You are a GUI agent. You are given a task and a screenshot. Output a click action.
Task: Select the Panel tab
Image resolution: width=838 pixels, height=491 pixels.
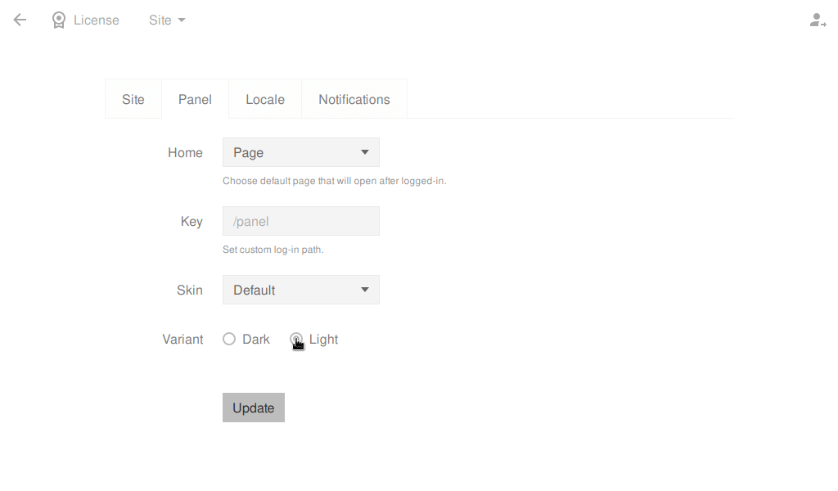coord(195,99)
